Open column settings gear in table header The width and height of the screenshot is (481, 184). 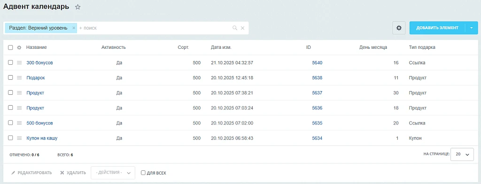(19, 47)
